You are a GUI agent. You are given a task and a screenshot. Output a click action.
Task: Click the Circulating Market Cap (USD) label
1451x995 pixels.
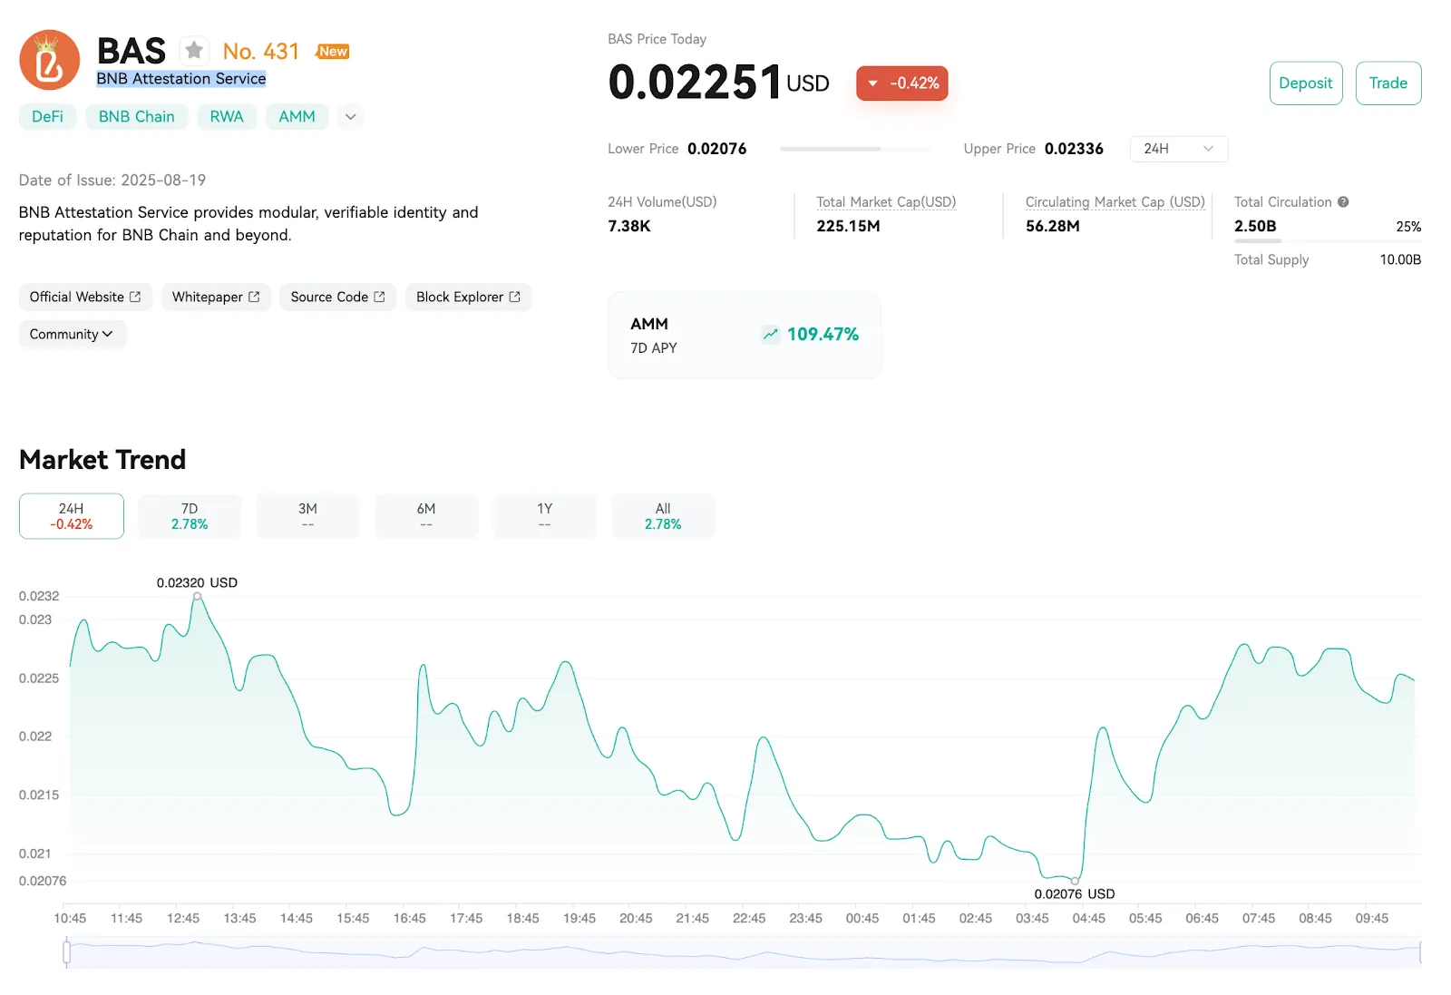tap(1115, 202)
